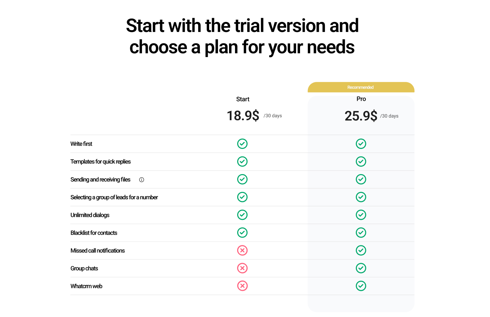Click the 18.9$ Start price
This screenshot has width=490, height=317.
coord(243,116)
